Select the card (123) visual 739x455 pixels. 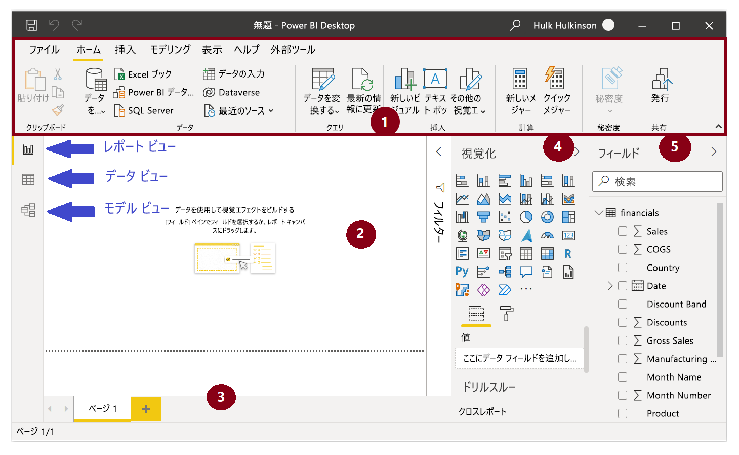click(x=568, y=235)
